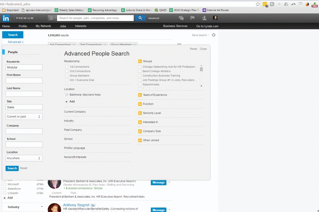The height and width of the screenshot is (212, 319).
Task: Click the premium icon beside Interested In
Action: coord(140,122)
